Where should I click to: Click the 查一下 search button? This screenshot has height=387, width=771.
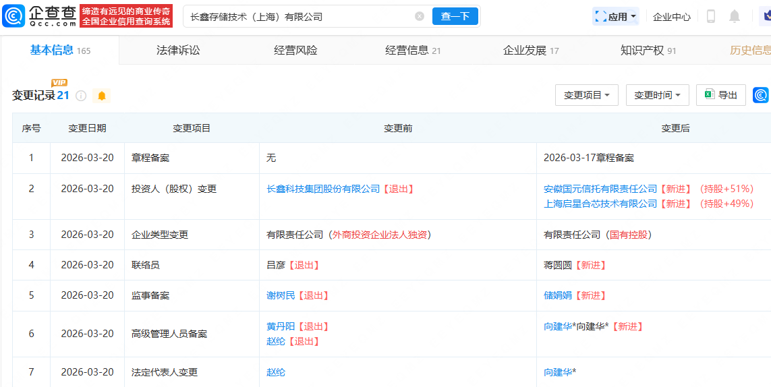pyautogui.click(x=455, y=16)
